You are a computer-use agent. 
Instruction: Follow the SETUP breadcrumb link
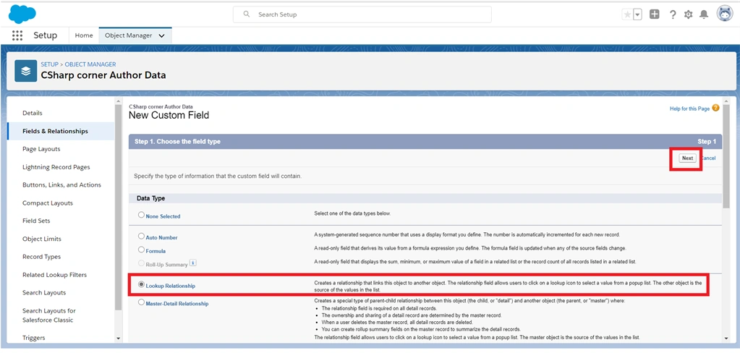coord(50,64)
